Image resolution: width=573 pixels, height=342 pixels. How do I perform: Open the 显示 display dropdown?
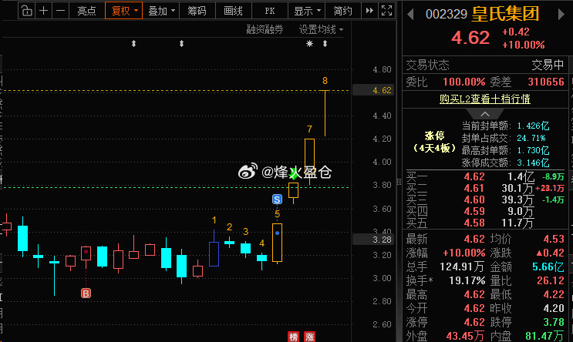coord(306,11)
